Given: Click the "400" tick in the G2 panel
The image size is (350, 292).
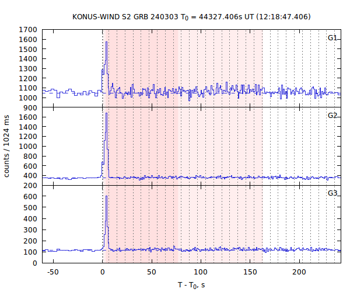Looking at the screenshot, I should pos(30,176).
